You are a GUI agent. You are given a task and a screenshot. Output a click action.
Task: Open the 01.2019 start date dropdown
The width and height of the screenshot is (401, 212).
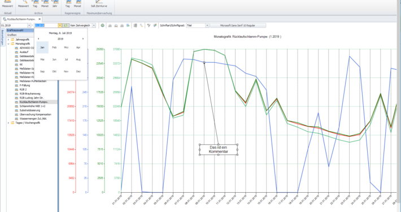point(29,25)
